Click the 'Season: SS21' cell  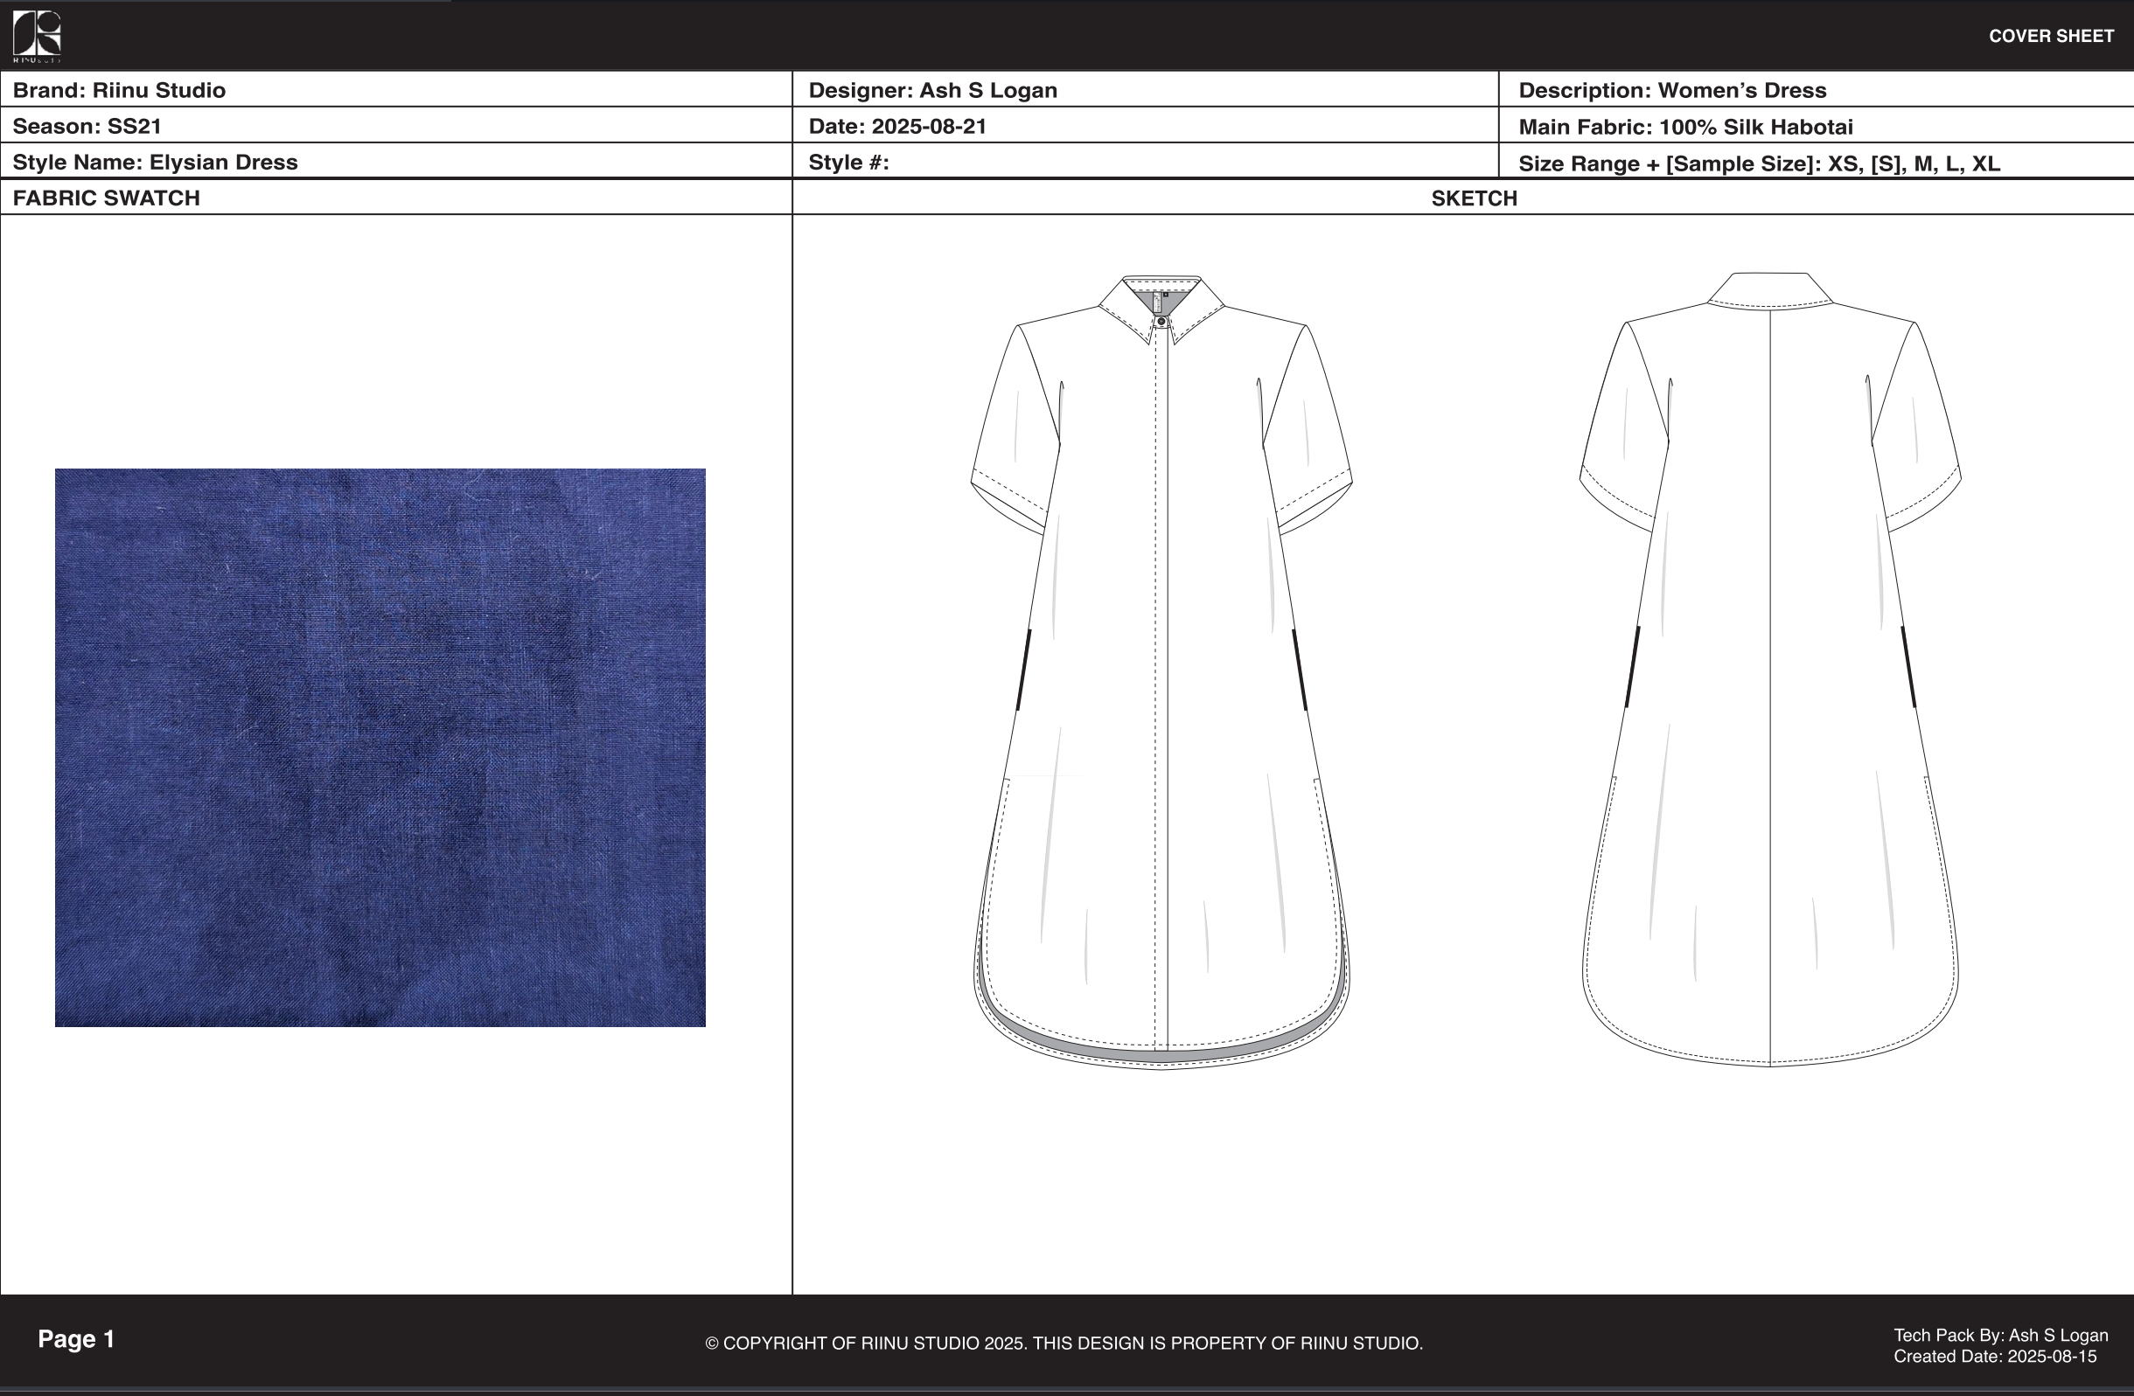396,126
